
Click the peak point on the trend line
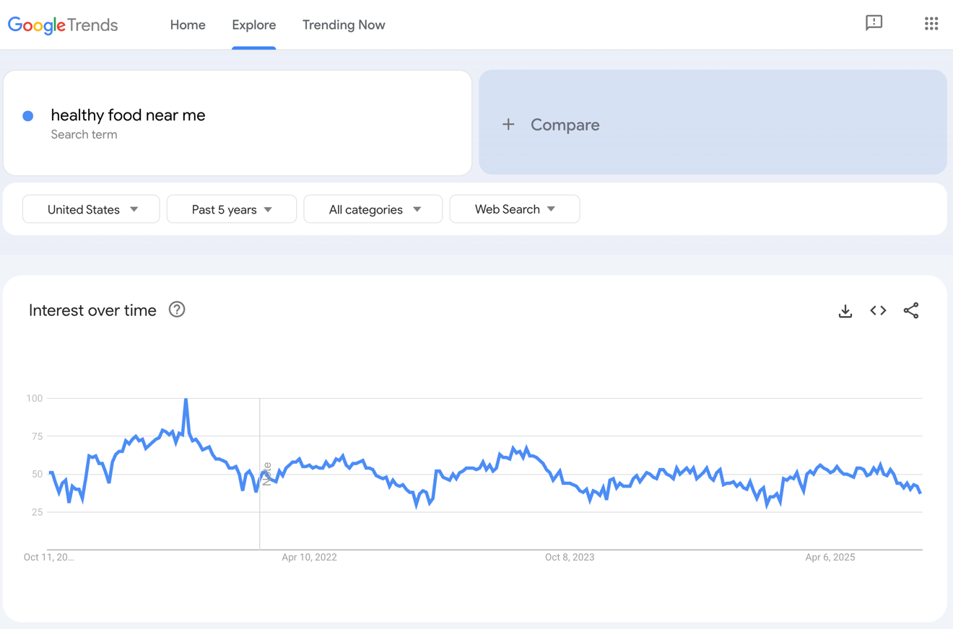pos(186,397)
